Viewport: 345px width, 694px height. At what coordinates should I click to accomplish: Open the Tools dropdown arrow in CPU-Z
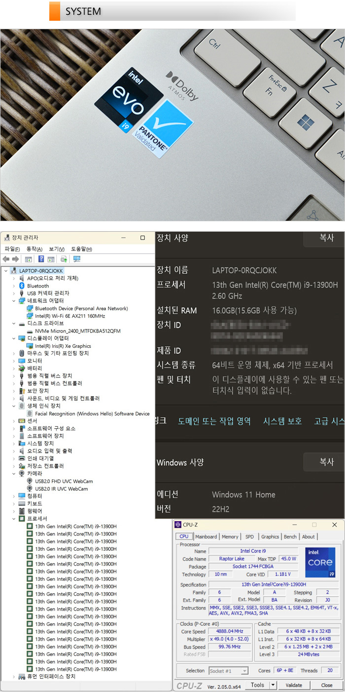click(273, 685)
